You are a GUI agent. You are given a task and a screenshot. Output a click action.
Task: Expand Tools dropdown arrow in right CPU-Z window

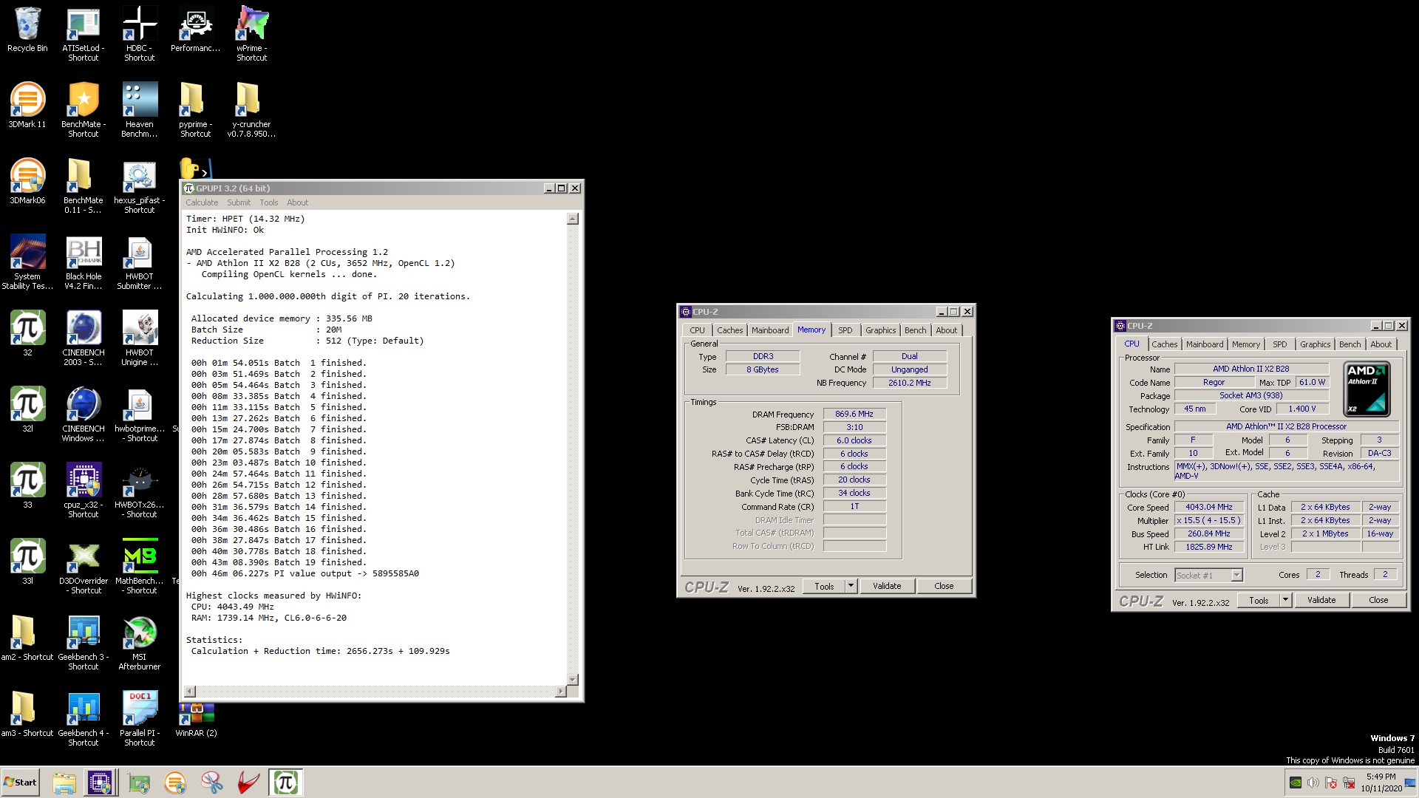tap(1285, 600)
